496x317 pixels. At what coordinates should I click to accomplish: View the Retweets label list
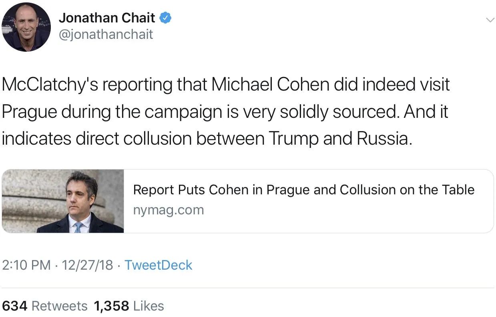[59, 306]
